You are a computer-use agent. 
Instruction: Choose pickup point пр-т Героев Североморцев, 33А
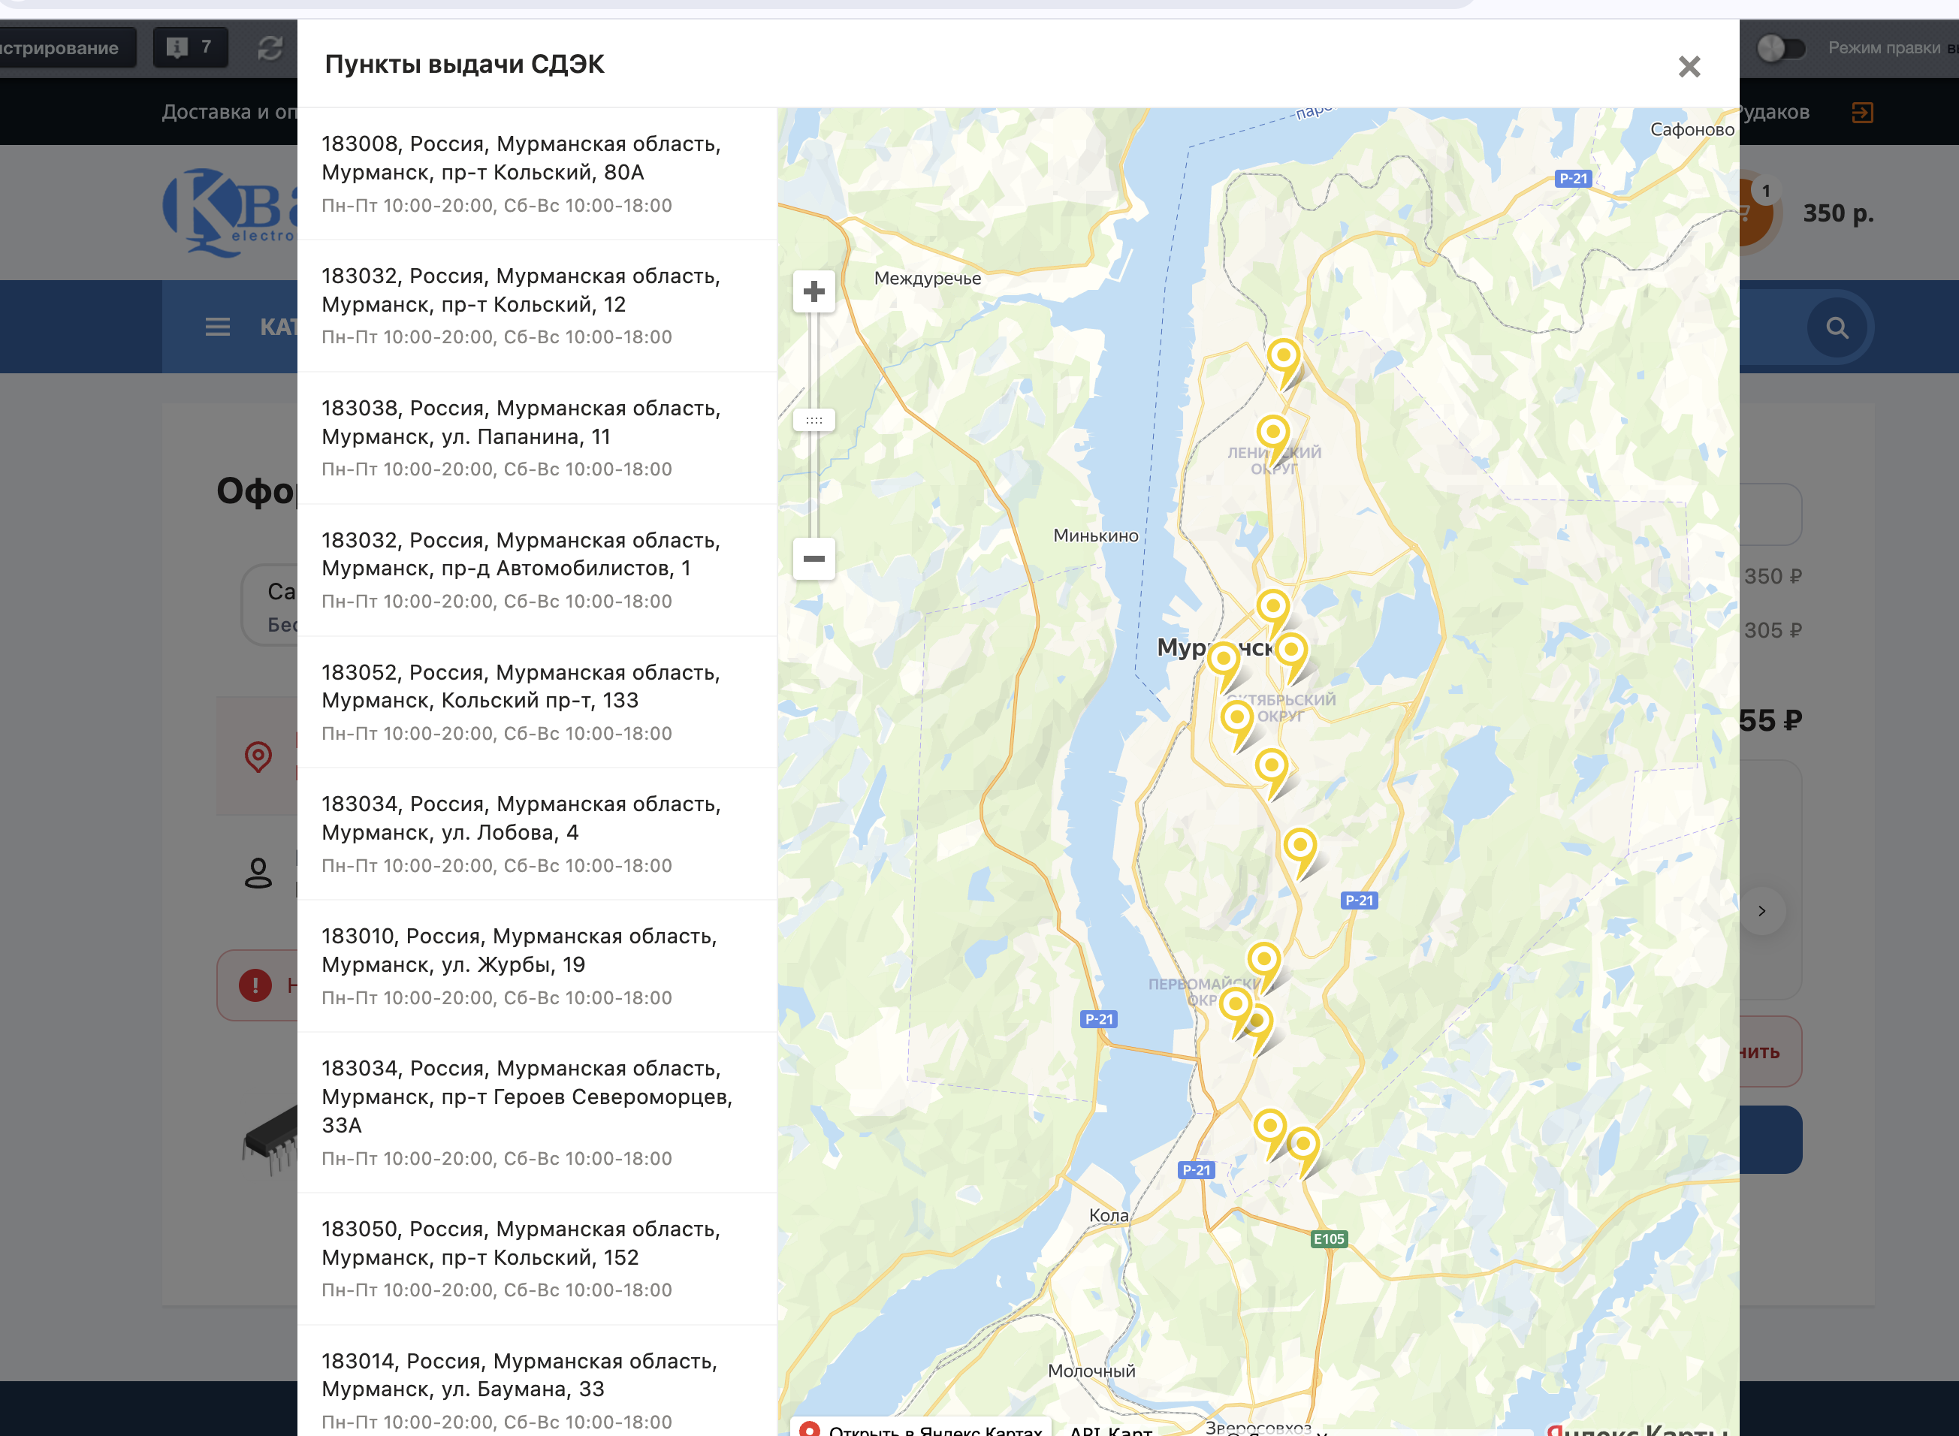point(537,1112)
